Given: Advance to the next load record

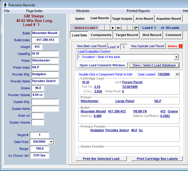Looking at the screenshot, I should pos(113,28).
